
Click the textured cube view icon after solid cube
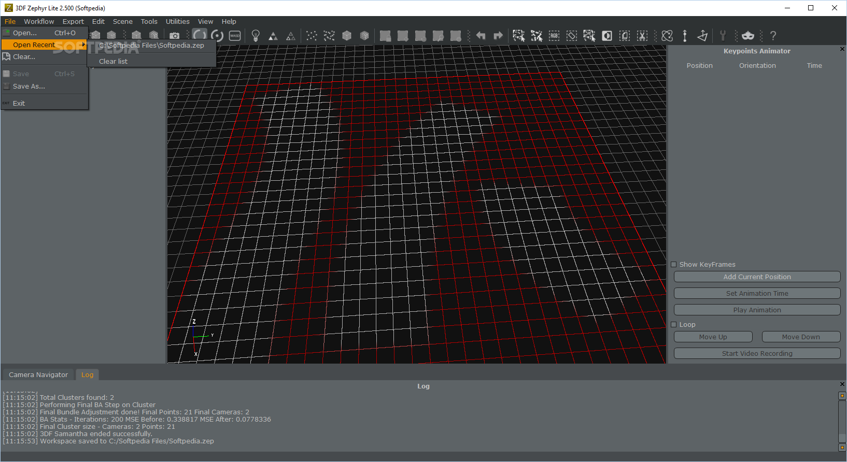coord(364,36)
